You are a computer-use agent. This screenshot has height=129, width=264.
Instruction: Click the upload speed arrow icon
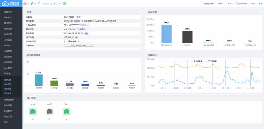pyautogui.click(x=39, y=4)
